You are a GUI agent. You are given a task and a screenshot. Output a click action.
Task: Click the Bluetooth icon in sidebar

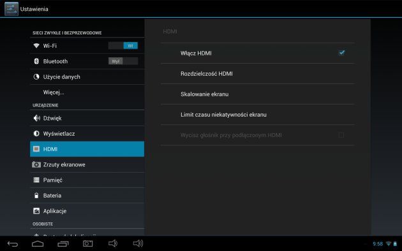[36, 61]
